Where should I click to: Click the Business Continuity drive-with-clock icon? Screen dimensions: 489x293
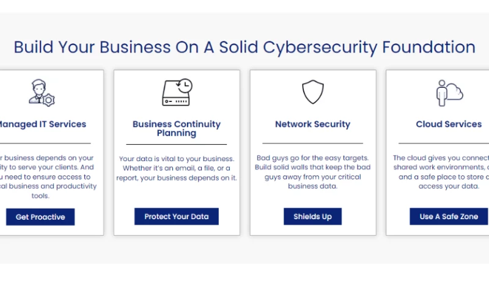coord(177,92)
